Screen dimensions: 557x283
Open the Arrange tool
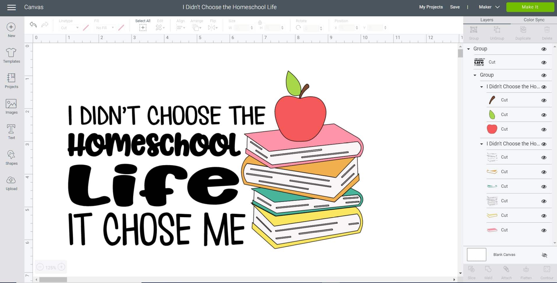[197, 28]
